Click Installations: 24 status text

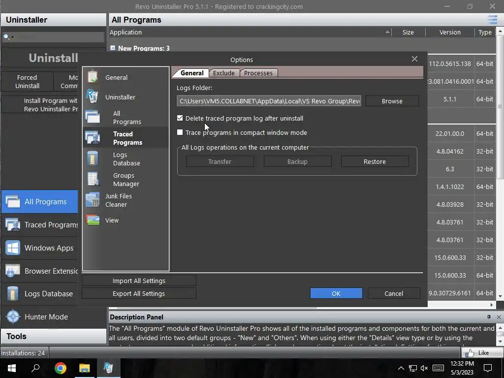23,353
